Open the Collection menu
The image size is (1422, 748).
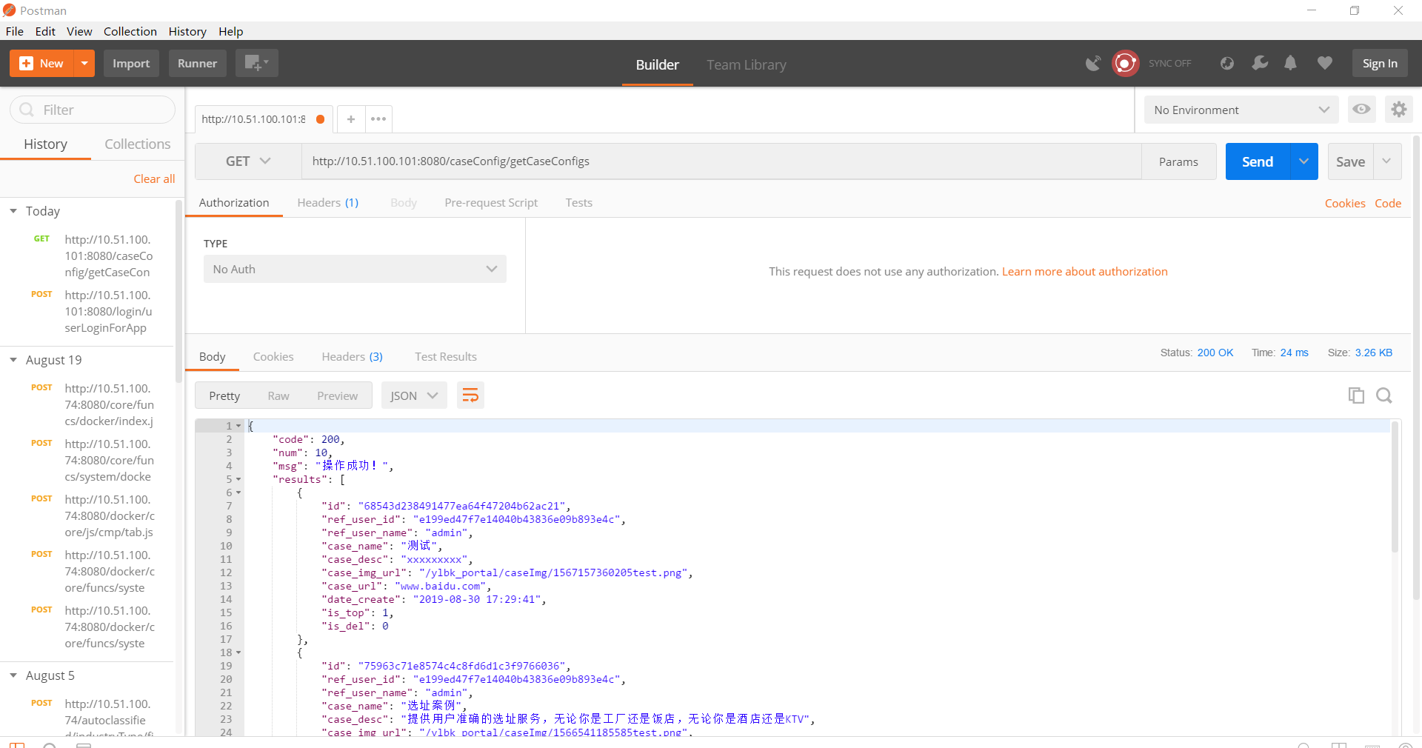click(x=130, y=31)
